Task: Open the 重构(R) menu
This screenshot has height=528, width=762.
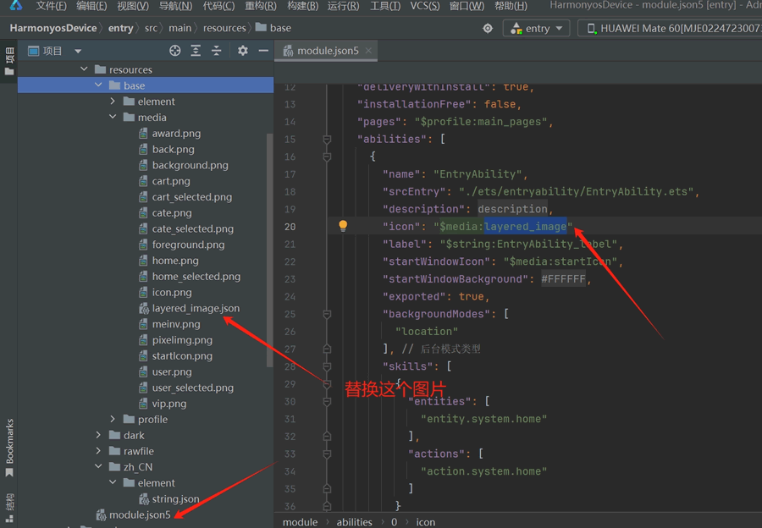Action: coord(261,6)
